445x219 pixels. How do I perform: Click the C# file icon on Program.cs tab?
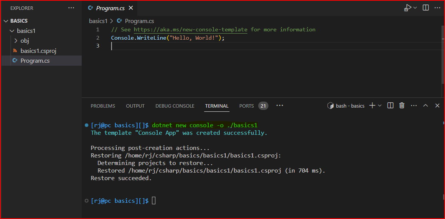coord(90,7)
